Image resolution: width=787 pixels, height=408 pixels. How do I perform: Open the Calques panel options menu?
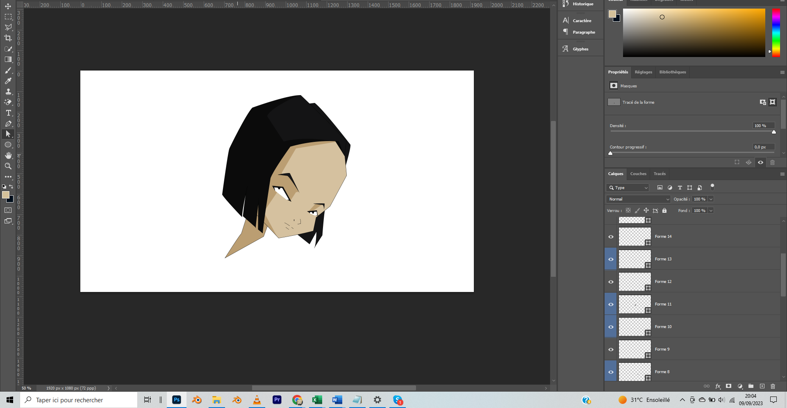pyautogui.click(x=782, y=174)
